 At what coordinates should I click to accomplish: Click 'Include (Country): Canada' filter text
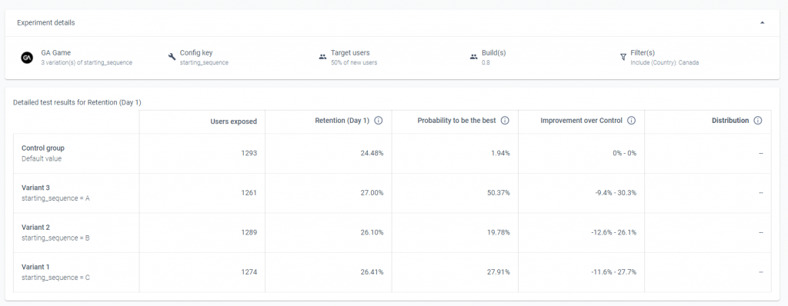point(664,63)
